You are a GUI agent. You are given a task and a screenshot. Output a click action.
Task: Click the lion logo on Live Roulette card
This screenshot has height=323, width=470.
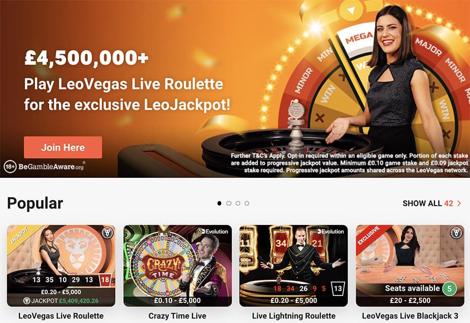point(107,233)
